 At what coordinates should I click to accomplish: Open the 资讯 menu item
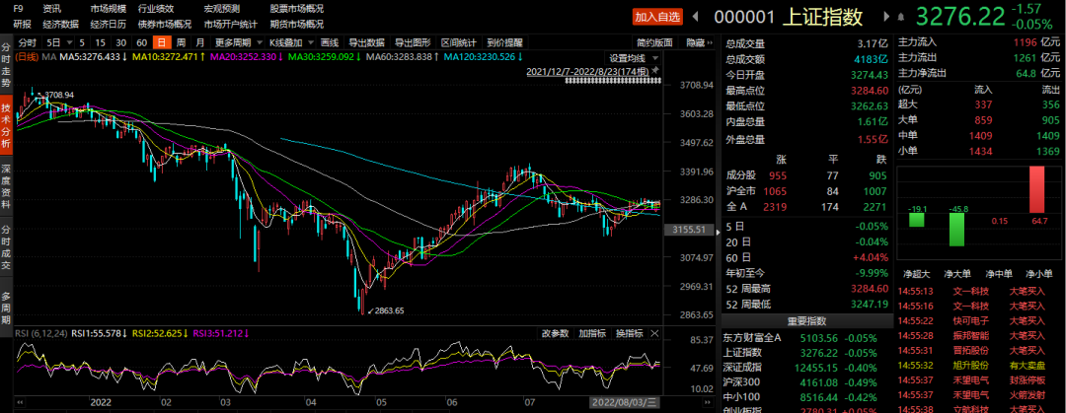(51, 8)
